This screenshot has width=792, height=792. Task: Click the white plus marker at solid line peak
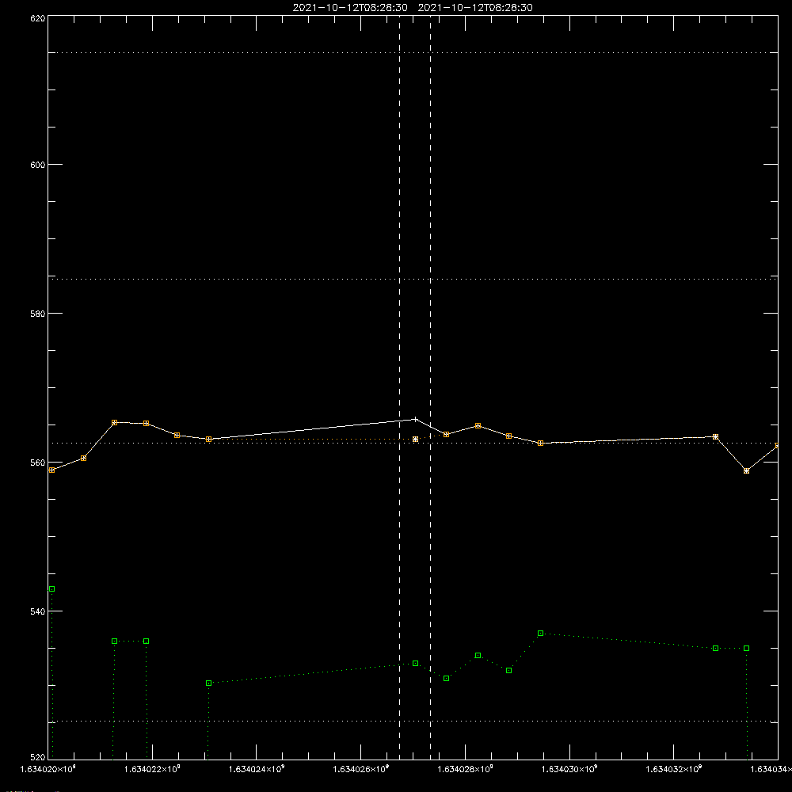(x=415, y=419)
